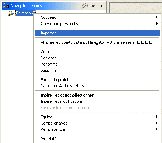This screenshot has height=143, width=162.
Task: Expand the Comparer avec arrow
Action: [x=157, y=123]
